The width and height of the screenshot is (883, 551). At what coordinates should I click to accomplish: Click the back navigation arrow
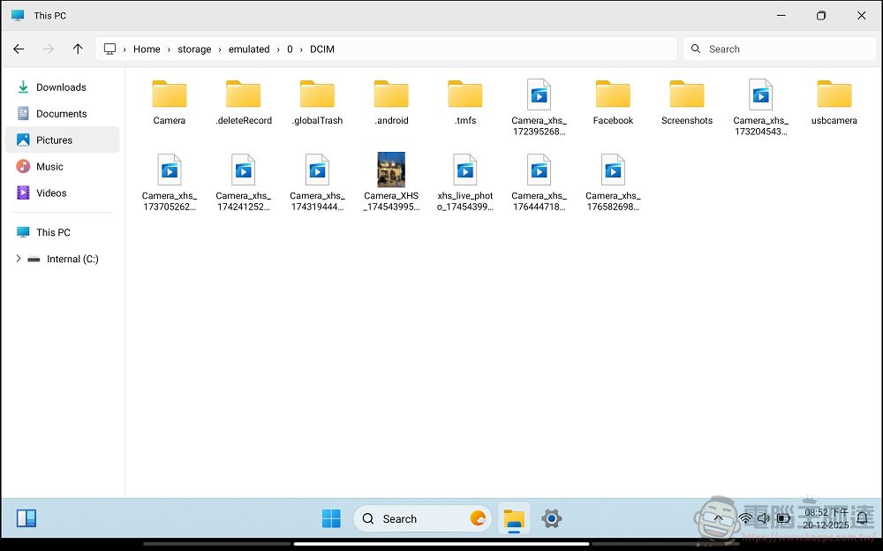tap(19, 49)
